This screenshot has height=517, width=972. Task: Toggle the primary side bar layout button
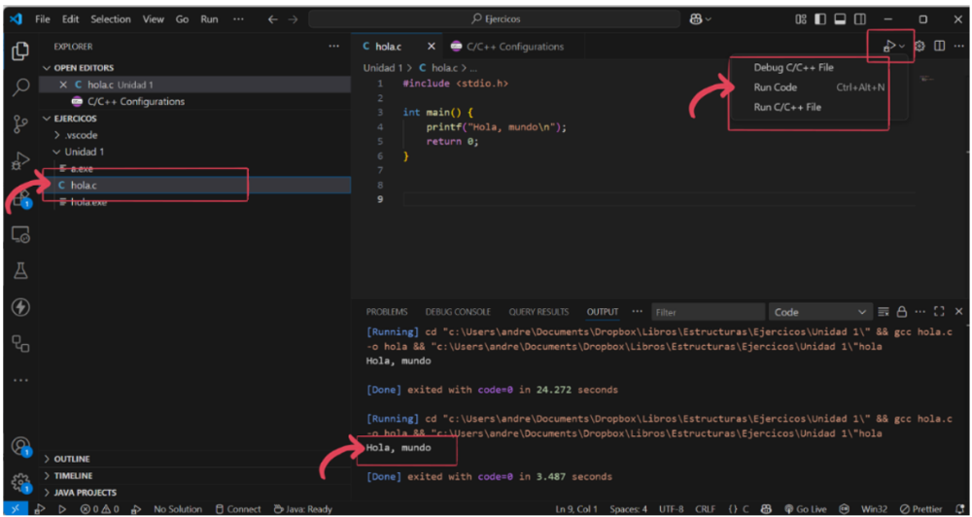[820, 19]
